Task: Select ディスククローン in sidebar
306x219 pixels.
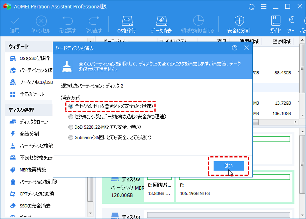Action: [29, 122]
